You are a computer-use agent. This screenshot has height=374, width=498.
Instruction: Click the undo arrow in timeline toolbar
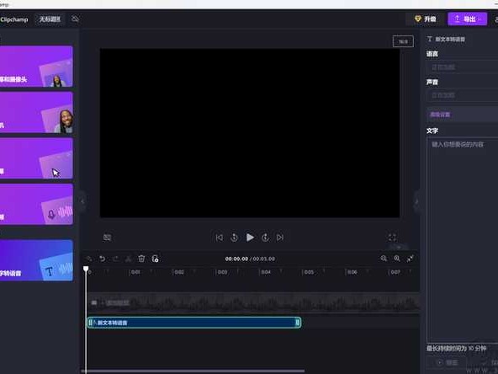(x=103, y=259)
